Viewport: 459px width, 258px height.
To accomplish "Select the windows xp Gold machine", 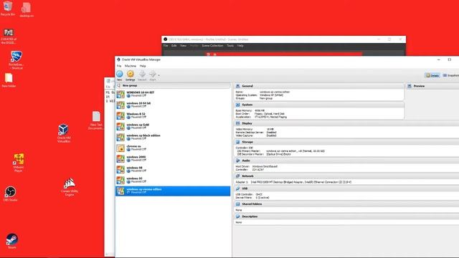I will tap(173, 126).
